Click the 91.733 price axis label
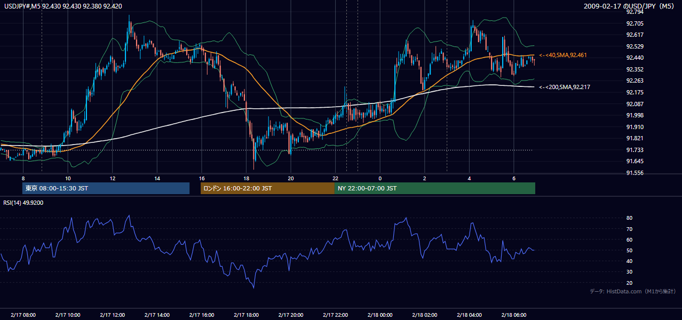This screenshot has width=682, height=320. point(635,150)
